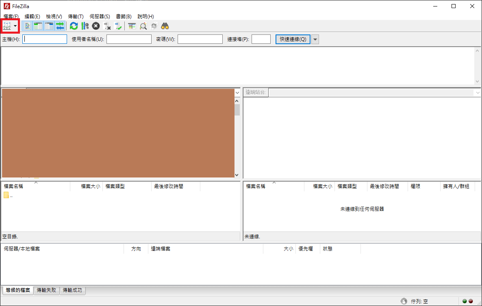482x306 pixels.
Task: Toggle the local directory tree view
Action: 38,26
